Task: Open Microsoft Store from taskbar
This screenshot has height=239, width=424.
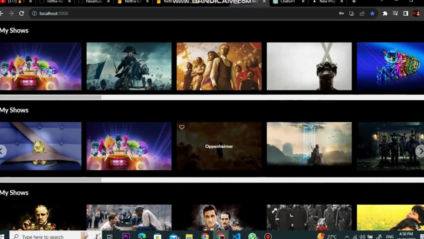Action: click(x=157, y=236)
